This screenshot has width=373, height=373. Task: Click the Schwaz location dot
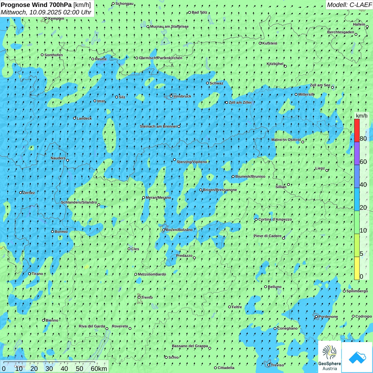coord(208,83)
